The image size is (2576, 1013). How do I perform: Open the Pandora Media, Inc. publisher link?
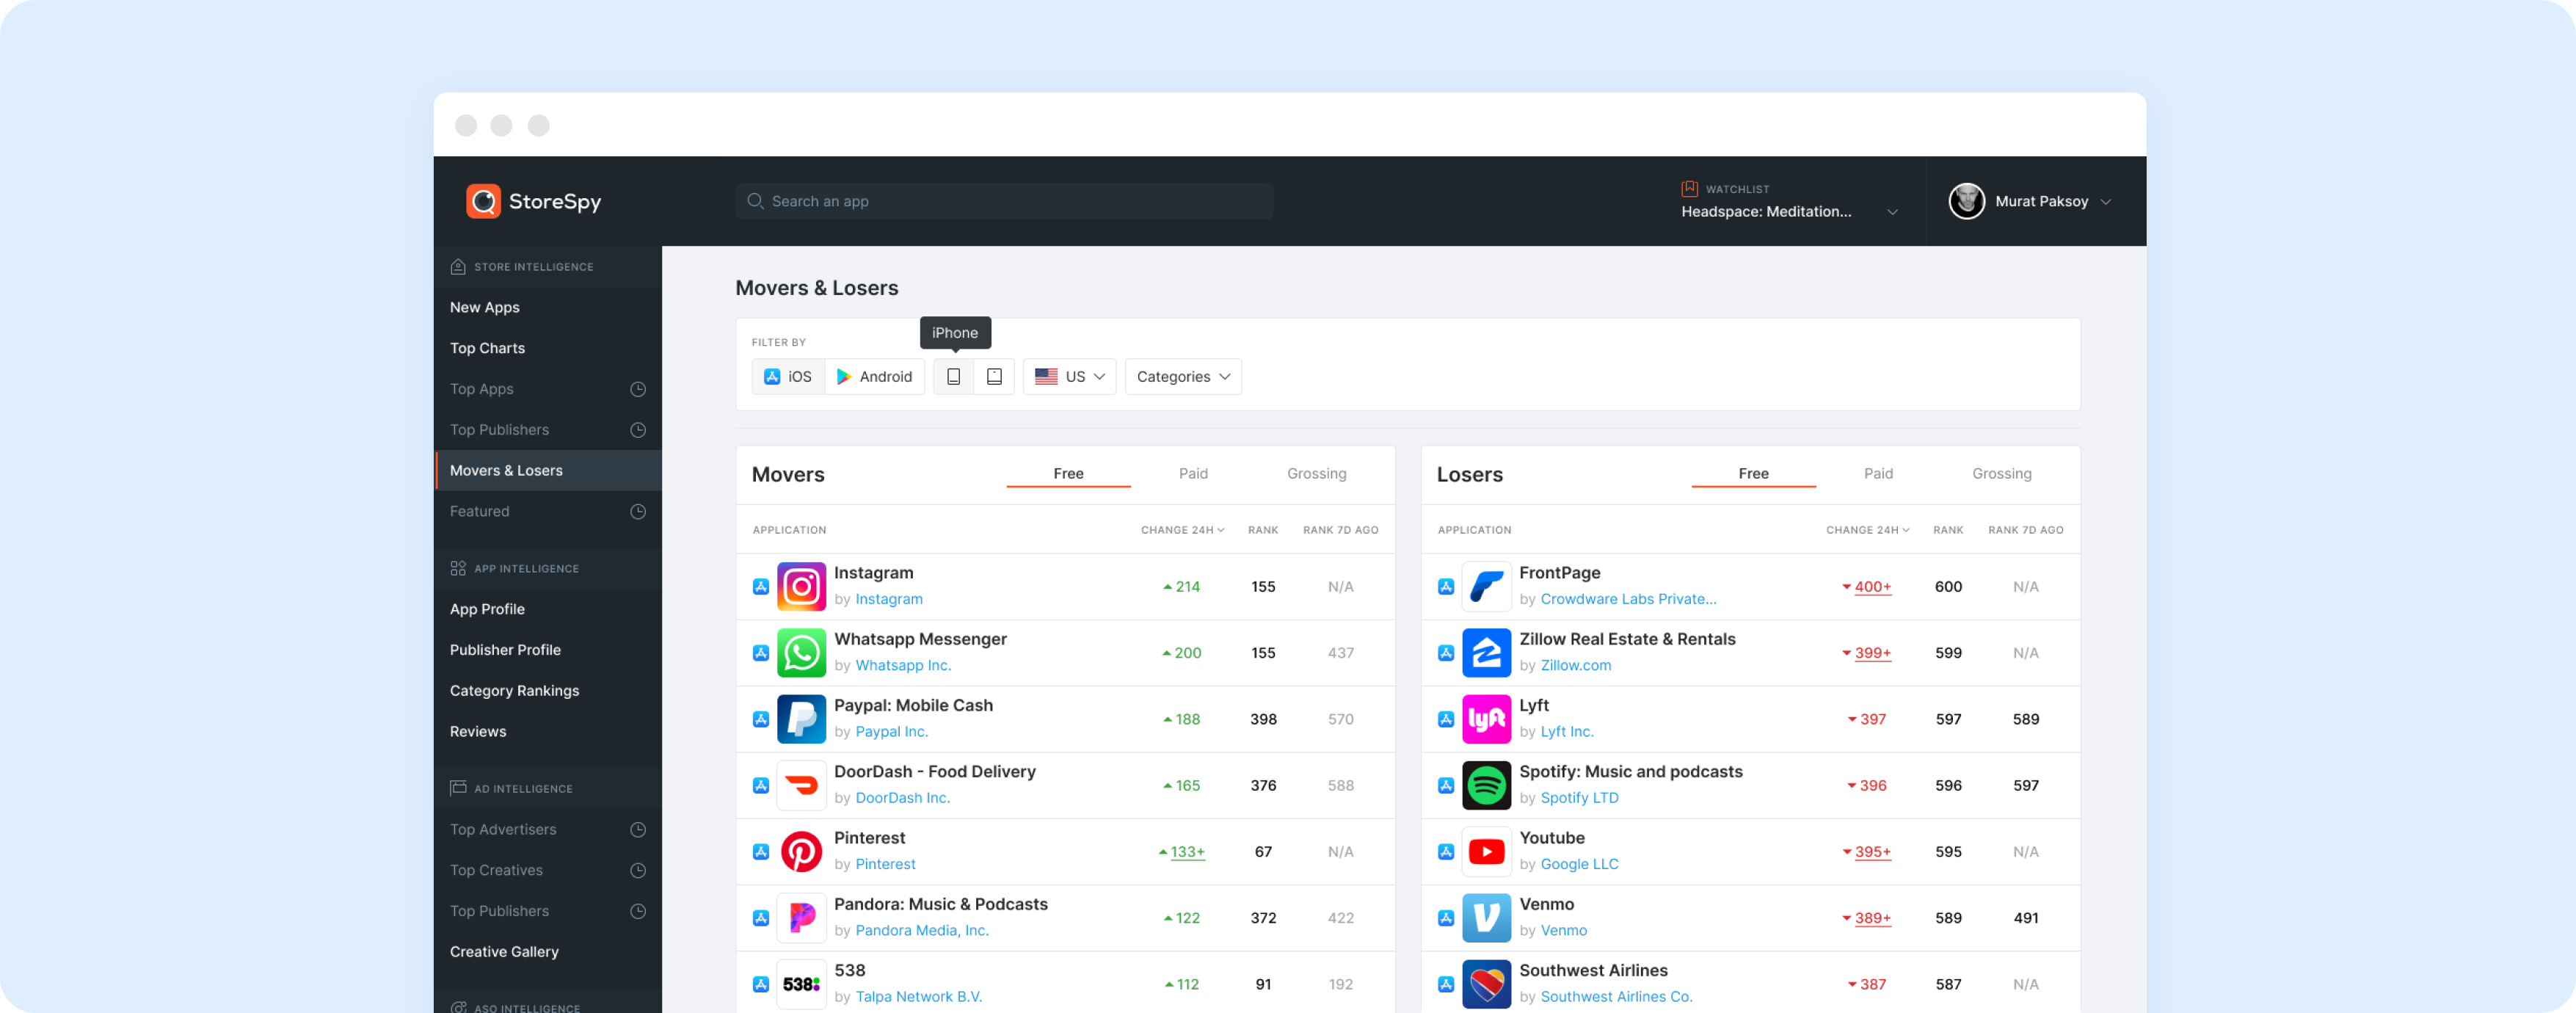click(x=922, y=930)
